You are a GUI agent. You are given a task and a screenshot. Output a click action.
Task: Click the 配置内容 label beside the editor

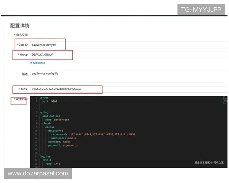coord(21,99)
